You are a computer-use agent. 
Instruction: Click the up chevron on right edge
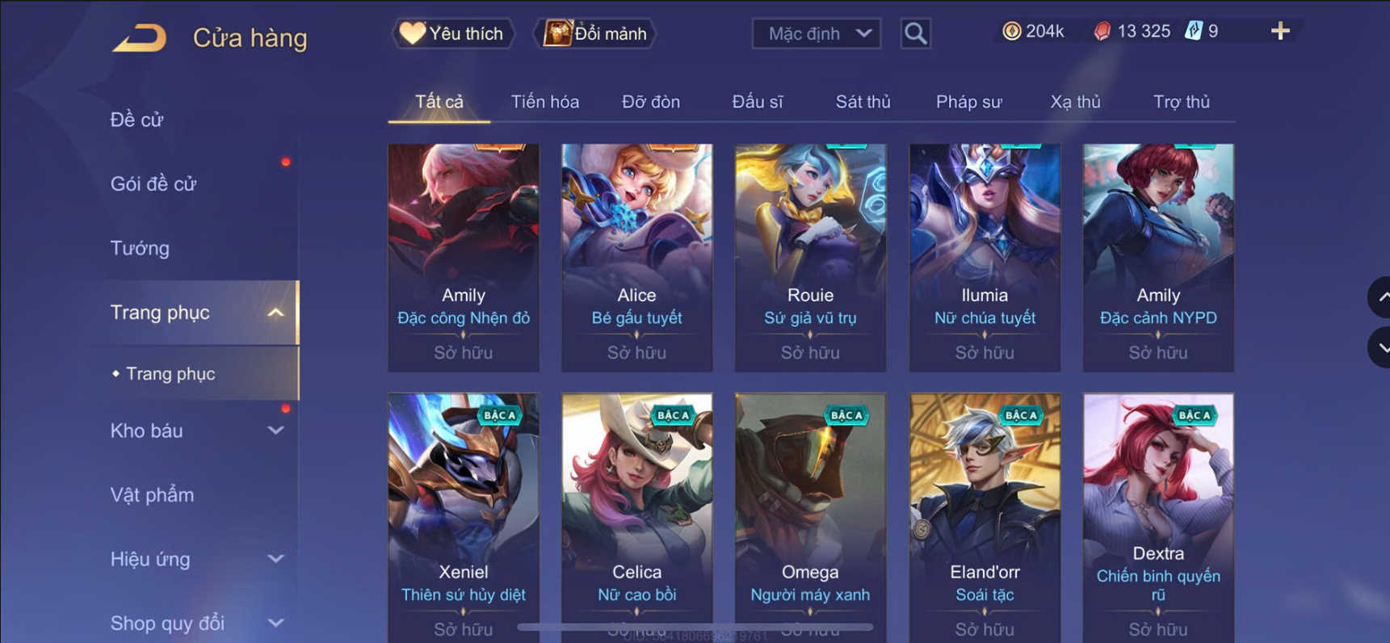pyautogui.click(x=1380, y=297)
